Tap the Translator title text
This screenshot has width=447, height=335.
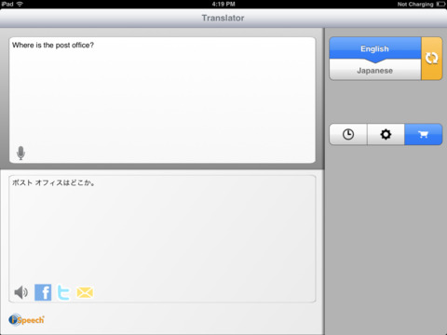(x=223, y=18)
